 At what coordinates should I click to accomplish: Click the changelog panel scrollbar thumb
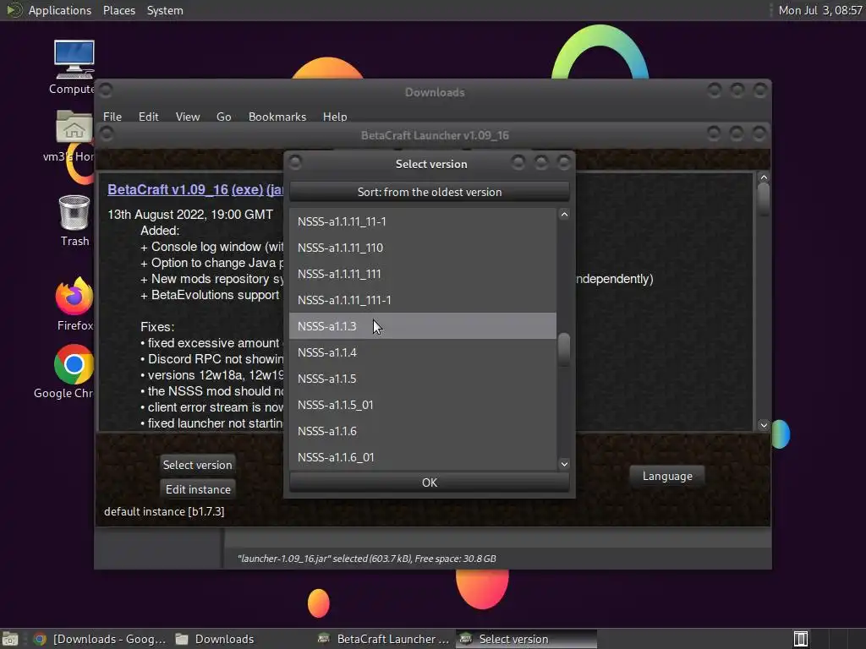coord(764,199)
